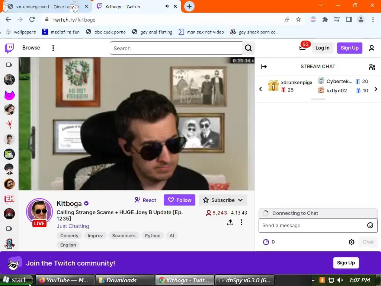Select the Python tag

click(153, 235)
